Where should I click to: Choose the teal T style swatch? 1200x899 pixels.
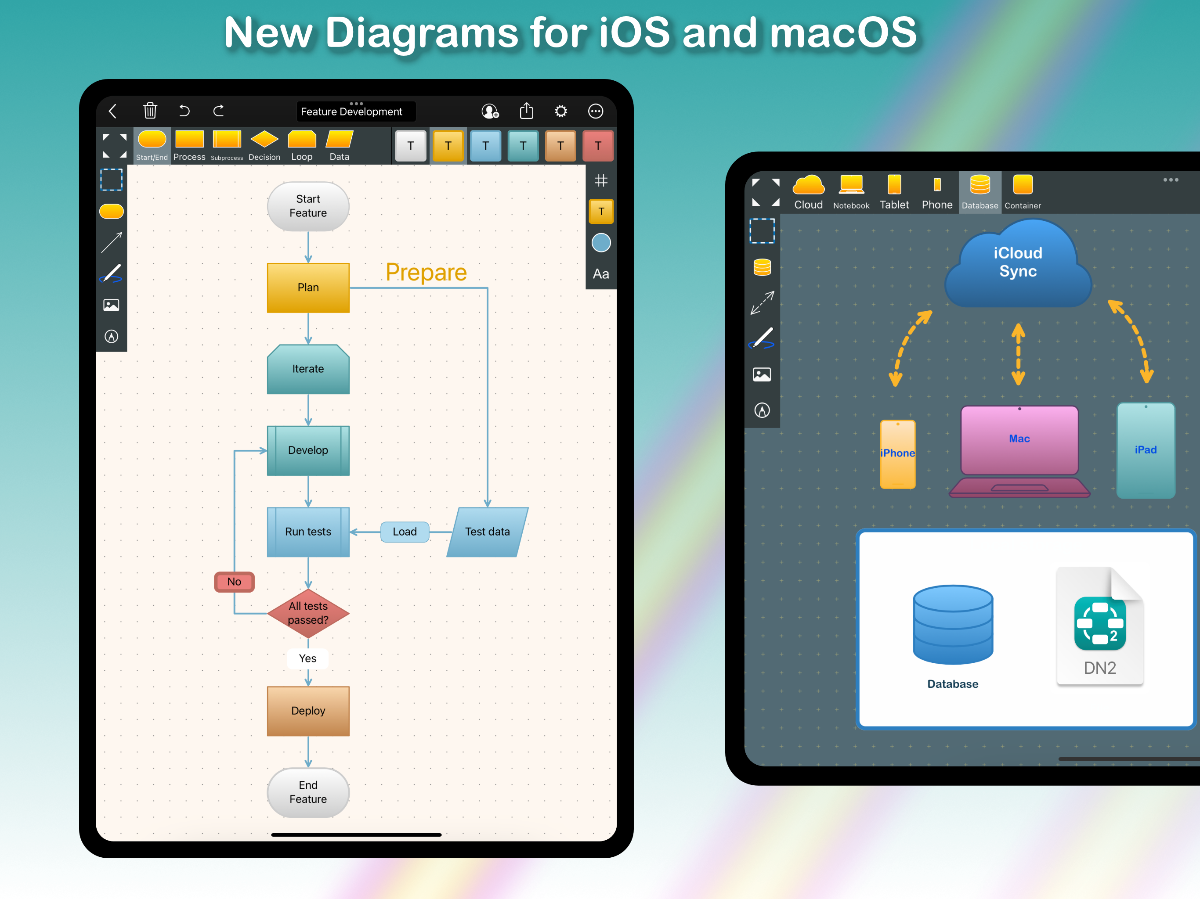pyautogui.click(x=523, y=145)
